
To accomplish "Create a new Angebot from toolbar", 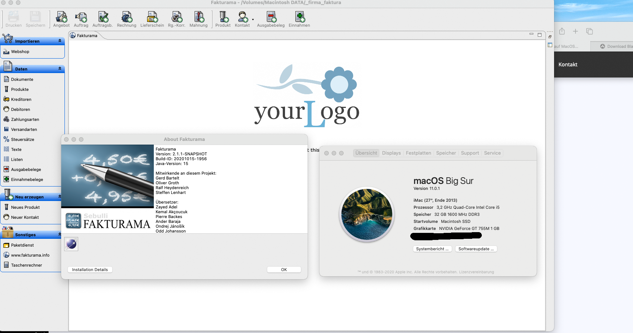I will (61, 19).
